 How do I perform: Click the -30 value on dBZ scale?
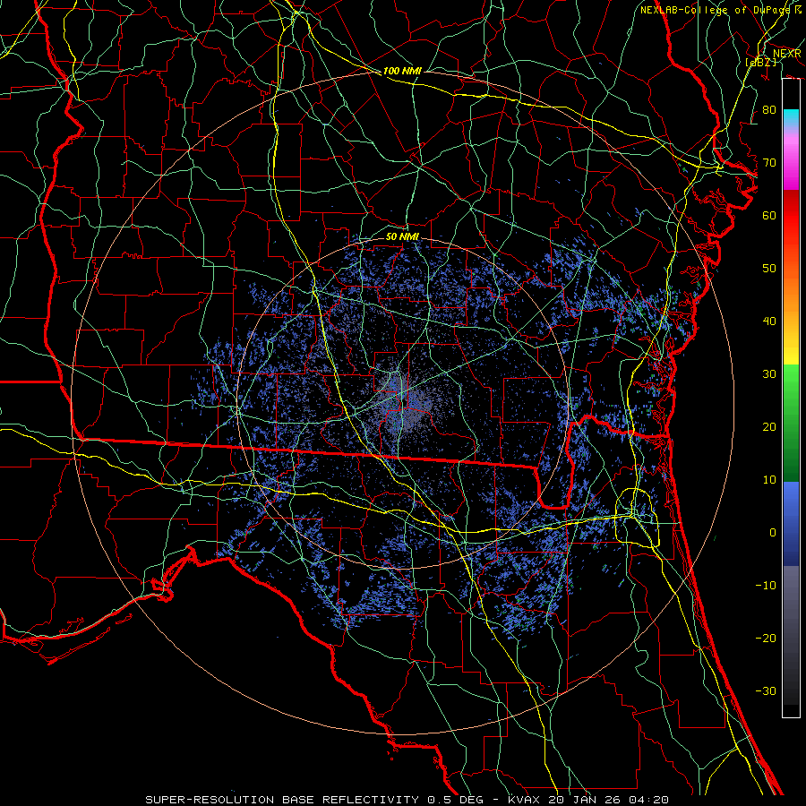(766, 690)
